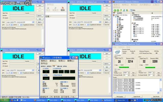Click the Windows Start button on the taskbar
Viewport: 163px width, 102px height.
pyautogui.click(x=5, y=100)
